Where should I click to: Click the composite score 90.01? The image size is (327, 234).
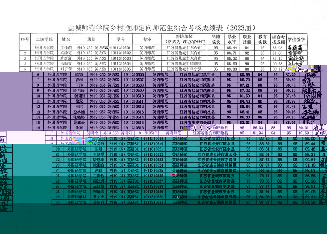(x=304, y=128)
